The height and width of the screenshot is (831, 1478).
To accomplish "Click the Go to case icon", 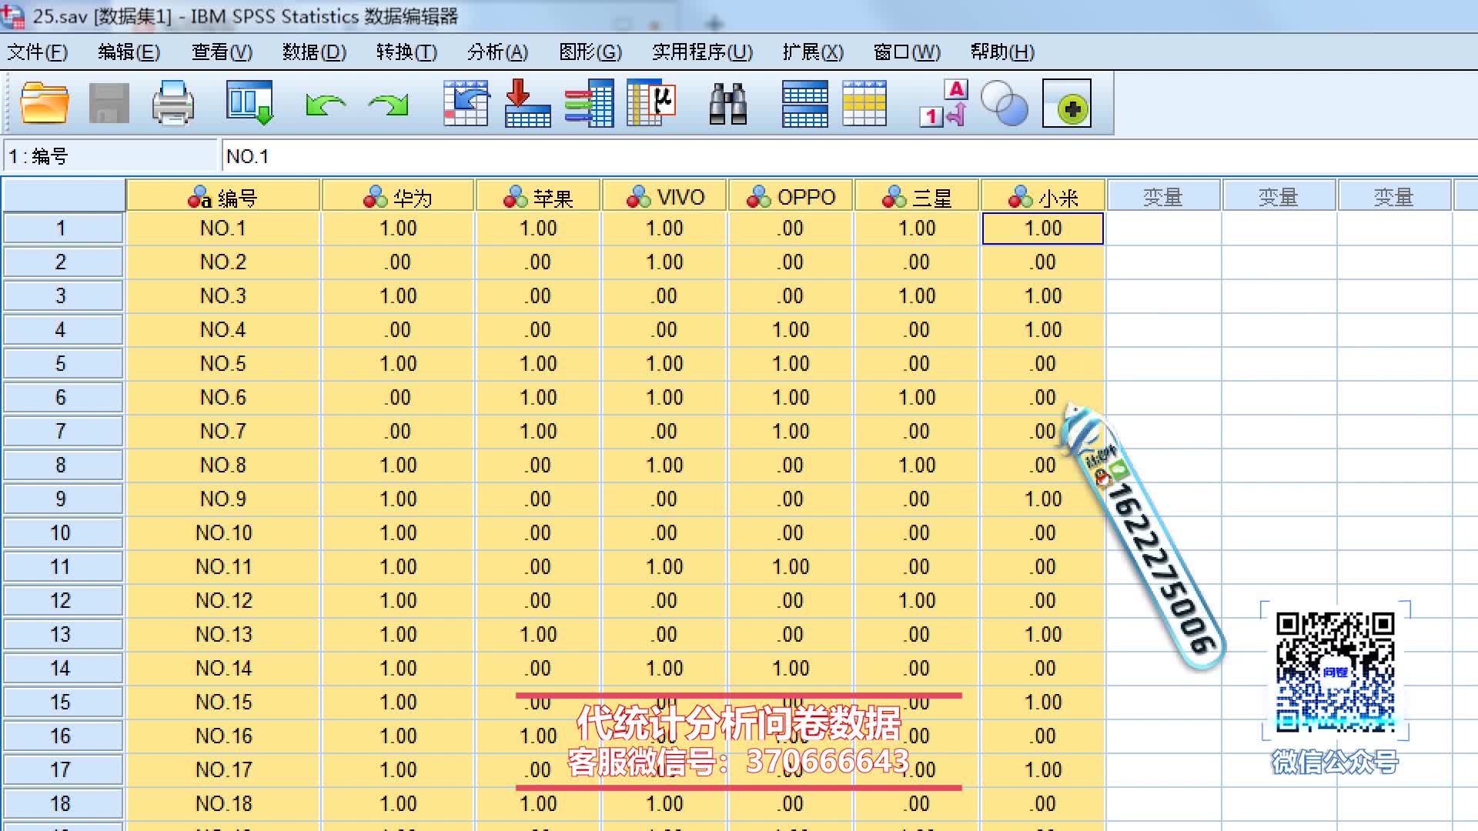I will click(x=466, y=103).
